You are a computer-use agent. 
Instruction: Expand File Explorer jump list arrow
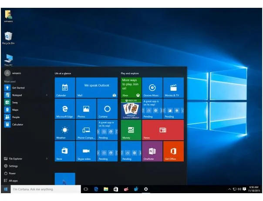pyautogui.click(x=47, y=158)
